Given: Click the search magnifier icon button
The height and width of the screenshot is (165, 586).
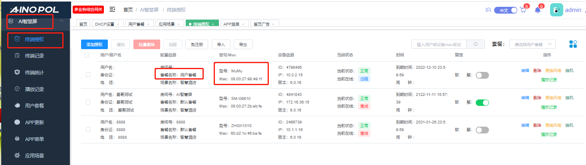Looking at the screenshot, I should tap(476, 44).
